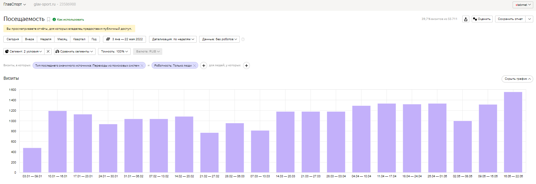Clear the segment with the X button
536x184 pixels.
tap(48, 52)
